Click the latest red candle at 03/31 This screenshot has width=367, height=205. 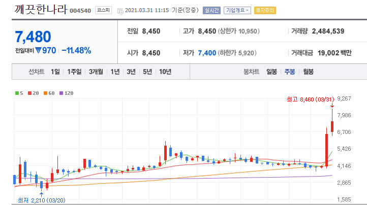click(332, 126)
